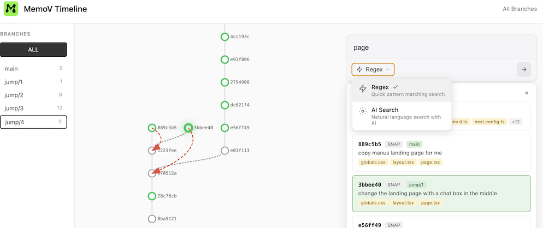Show ALL branches button in sidebar
The height and width of the screenshot is (228, 543).
click(33, 50)
